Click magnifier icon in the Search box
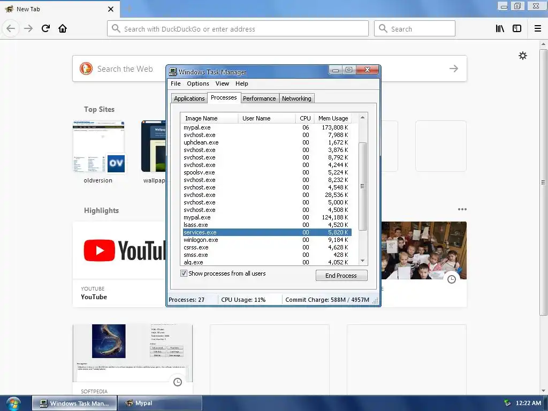This screenshot has height=411, width=548. [x=383, y=29]
